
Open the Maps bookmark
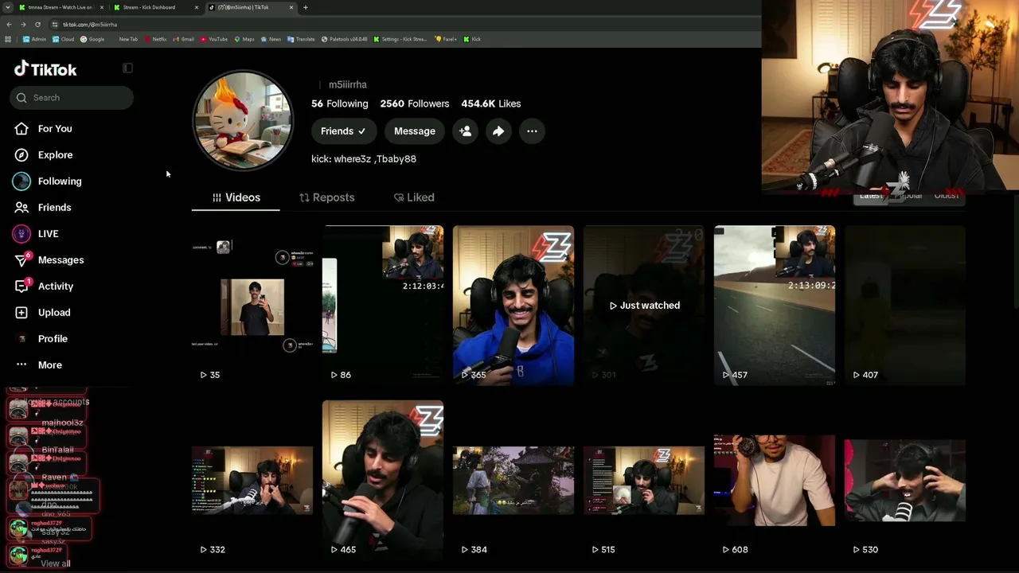(x=244, y=39)
